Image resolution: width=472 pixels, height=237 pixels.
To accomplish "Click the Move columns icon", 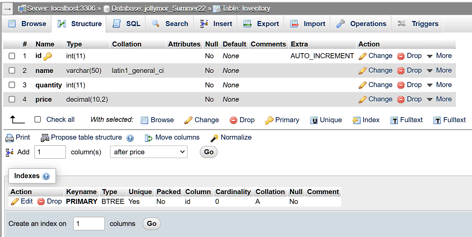I will coord(149,138).
